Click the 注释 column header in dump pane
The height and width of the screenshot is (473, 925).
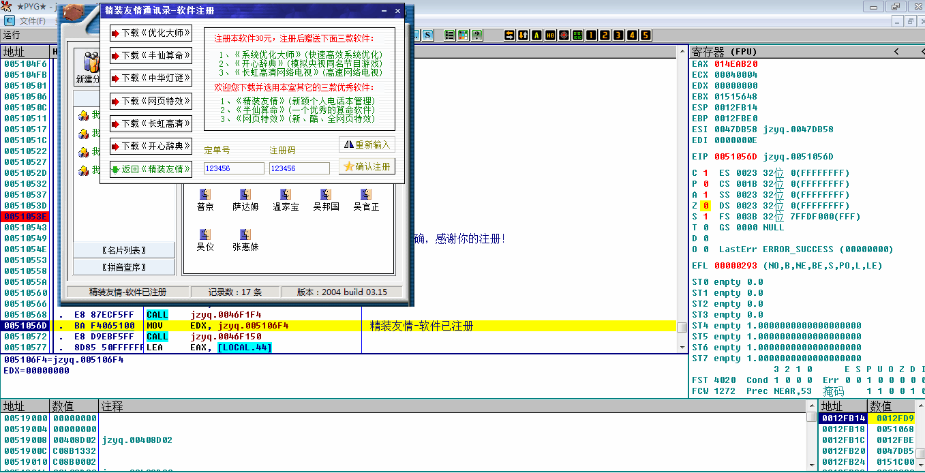[452, 406]
